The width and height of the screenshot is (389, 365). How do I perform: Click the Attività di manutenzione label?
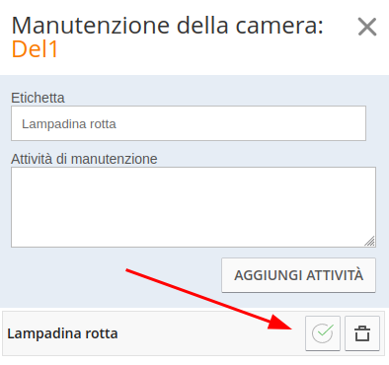coord(84,159)
